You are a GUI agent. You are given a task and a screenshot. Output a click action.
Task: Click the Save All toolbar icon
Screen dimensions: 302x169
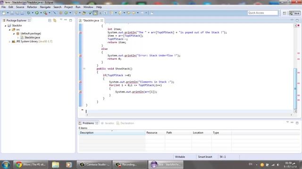click(17, 13)
